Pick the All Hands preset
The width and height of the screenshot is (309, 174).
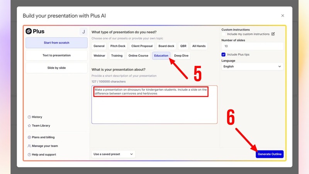point(199,46)
